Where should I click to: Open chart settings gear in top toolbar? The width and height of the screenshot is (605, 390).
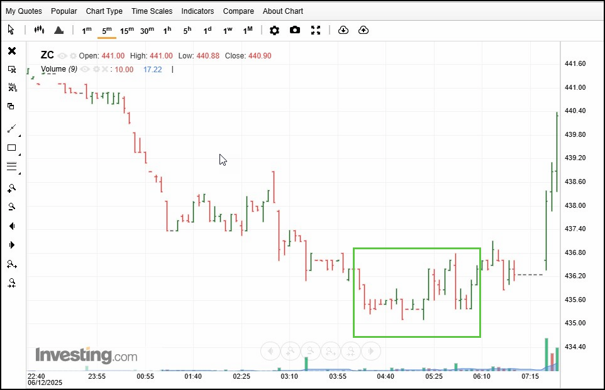[274, 30]
